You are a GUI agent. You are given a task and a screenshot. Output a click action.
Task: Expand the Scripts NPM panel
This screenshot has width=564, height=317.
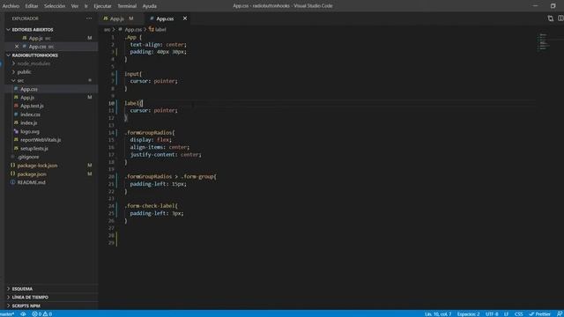coord(26,306)
